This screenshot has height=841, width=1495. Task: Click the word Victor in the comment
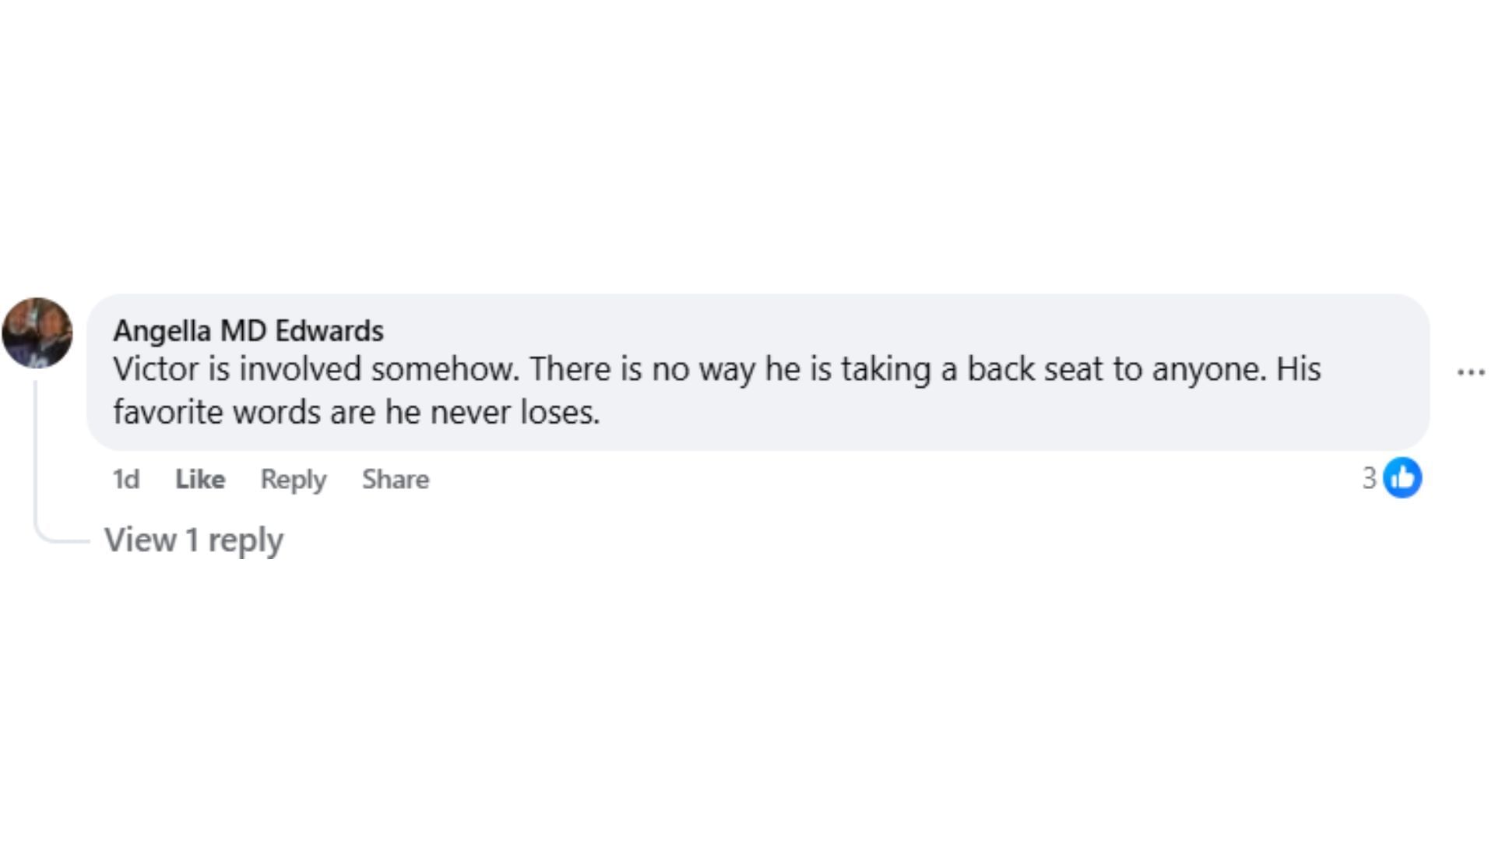click(x=156, y=369)
